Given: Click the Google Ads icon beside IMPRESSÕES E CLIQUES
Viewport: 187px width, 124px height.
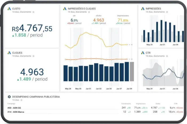Looking at the screenshot, I should tap(65, 9).
